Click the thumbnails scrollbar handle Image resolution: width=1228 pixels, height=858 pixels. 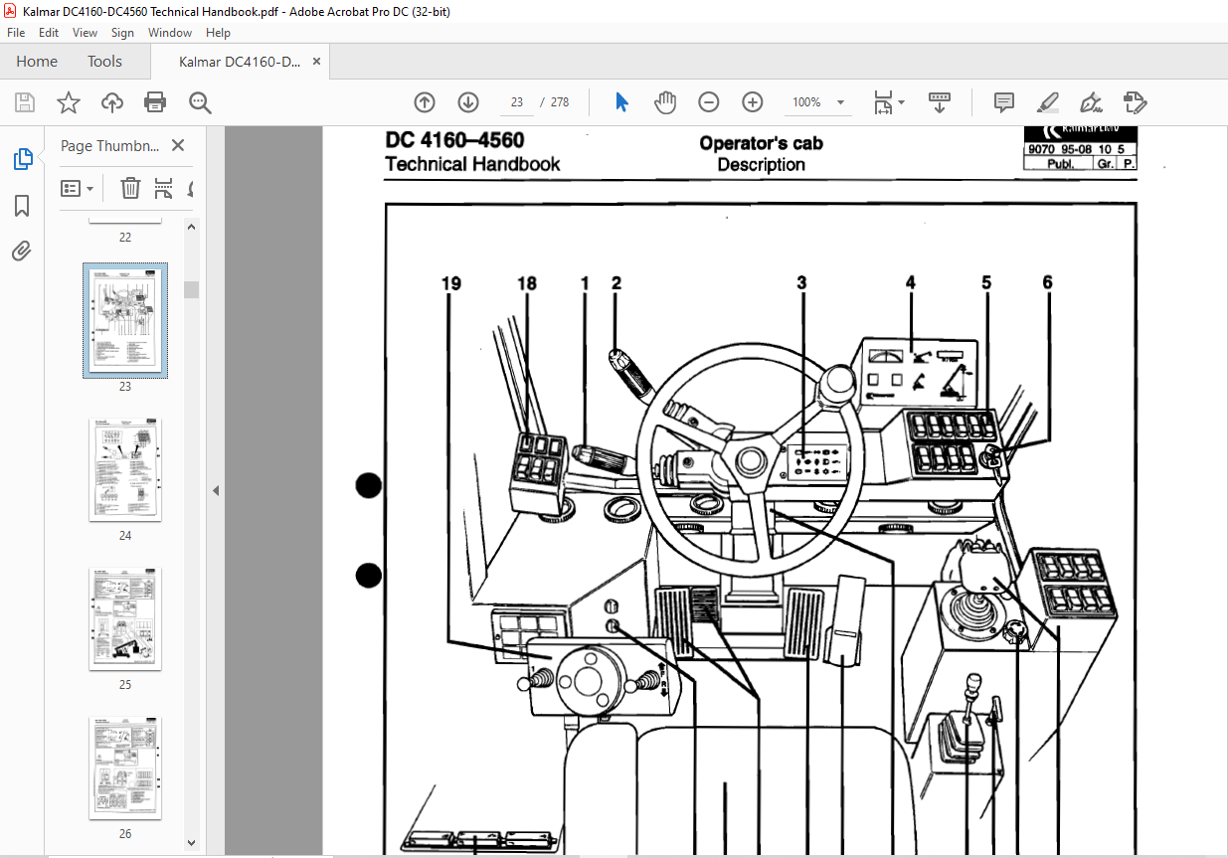(x=192, y=289)
